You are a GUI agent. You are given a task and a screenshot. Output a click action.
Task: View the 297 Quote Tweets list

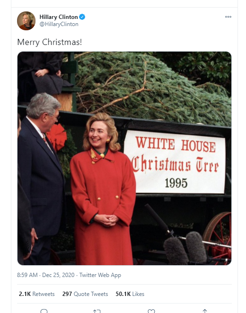coord(85,294)
